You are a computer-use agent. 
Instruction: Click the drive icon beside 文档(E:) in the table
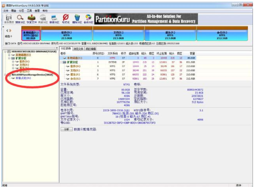(x=68, y=70)
